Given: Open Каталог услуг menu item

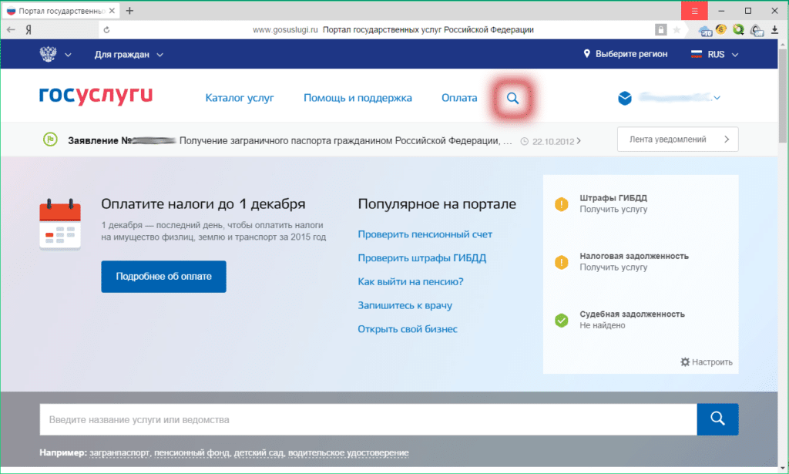Looking at the screenshot, I should pos(240,98).
